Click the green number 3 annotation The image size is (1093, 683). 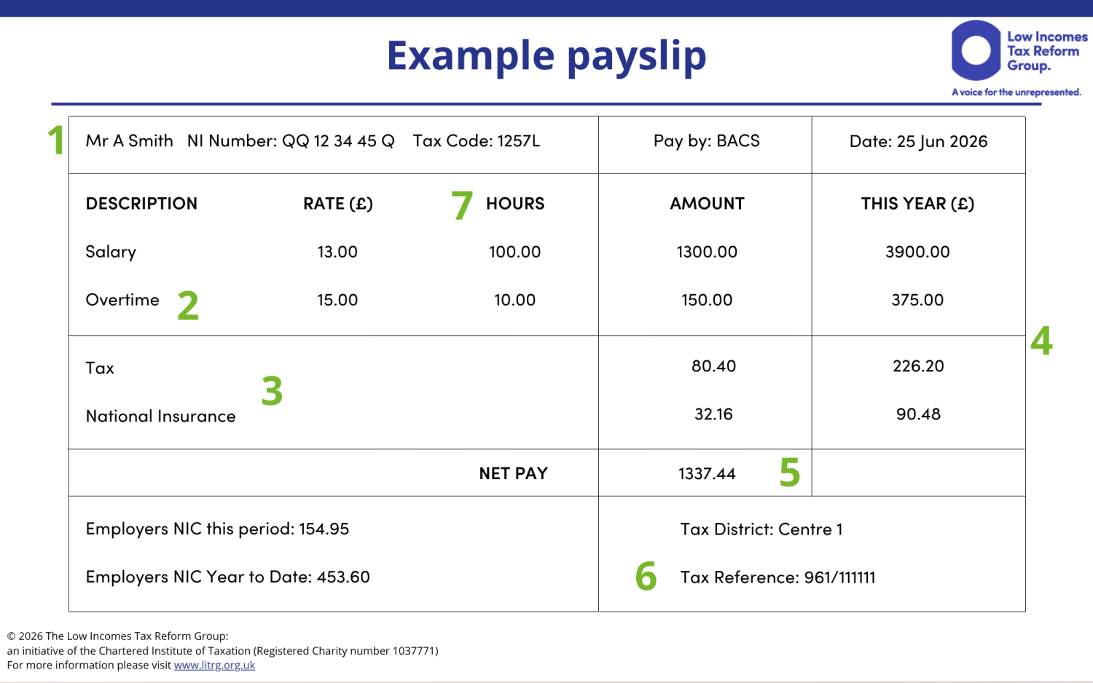point(270,393)
